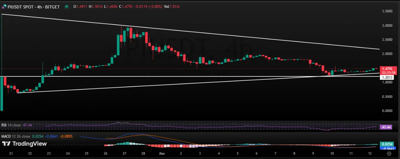Open chart settings gear icon

click(x=389, y=154)
